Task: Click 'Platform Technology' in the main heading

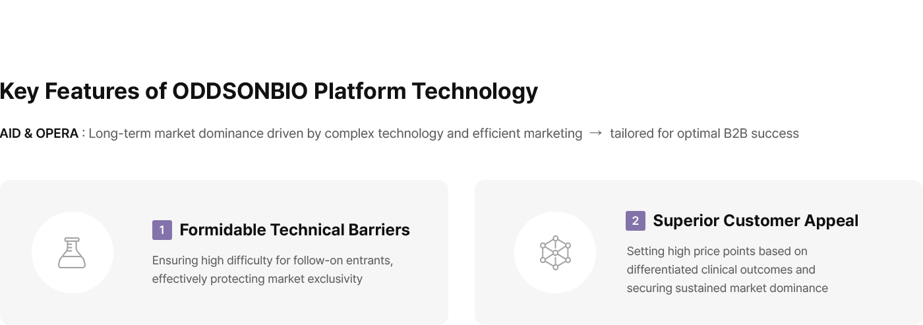Action: tap(425, 91)
